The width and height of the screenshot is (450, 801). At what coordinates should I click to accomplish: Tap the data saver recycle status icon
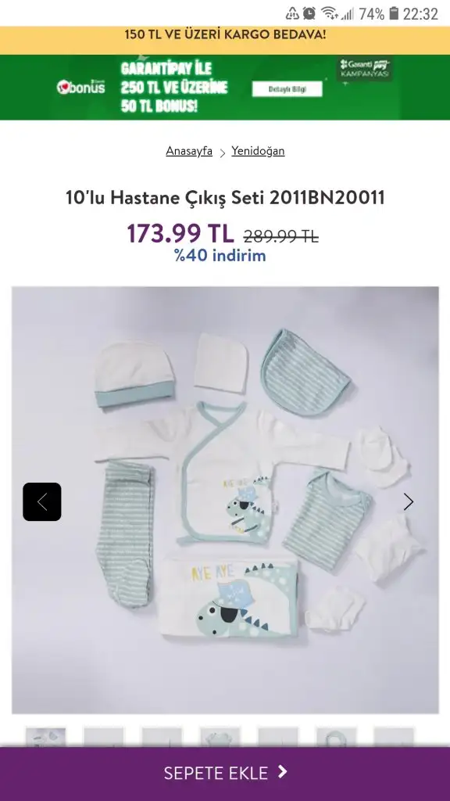coord(292,13)
